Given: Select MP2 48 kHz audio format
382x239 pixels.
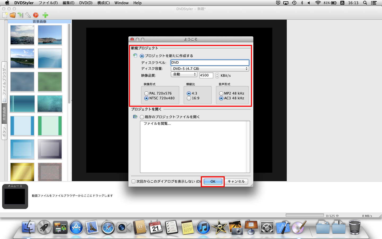Looking at the screenshot, I should tap(221, 93).
